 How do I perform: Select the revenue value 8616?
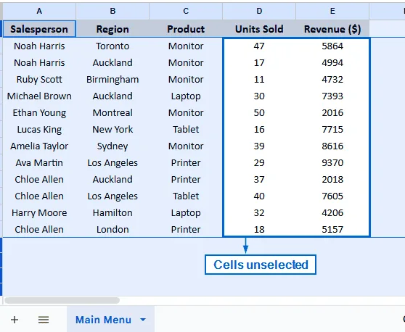[332, 146]
